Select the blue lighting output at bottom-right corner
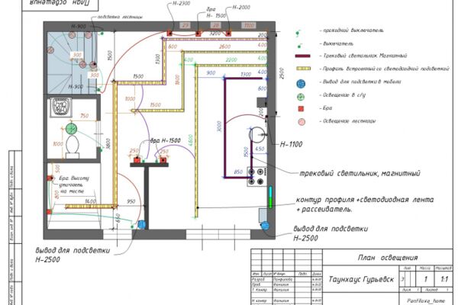The height and width of the screenshot is (305, 458). [x=265, y=226]
